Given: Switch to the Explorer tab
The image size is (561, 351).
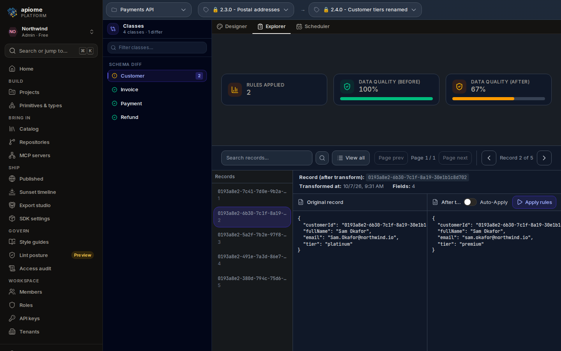Looking at the screenshot, I should pyautogui.click(x=272, y=27).
